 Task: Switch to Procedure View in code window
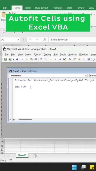(x=10, y=119)
